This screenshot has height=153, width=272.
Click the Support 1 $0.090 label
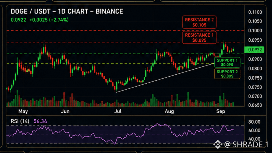227,62
